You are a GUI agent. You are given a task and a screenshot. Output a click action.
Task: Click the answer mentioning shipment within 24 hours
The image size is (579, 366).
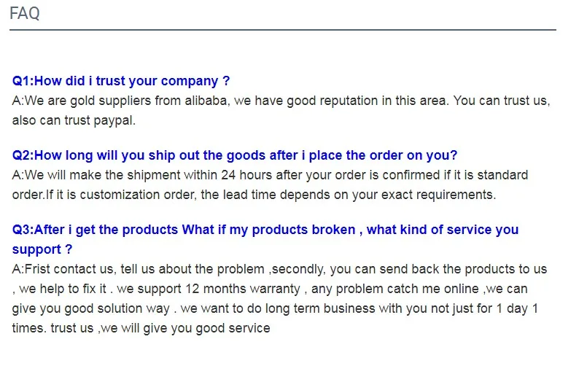point(270,175)
